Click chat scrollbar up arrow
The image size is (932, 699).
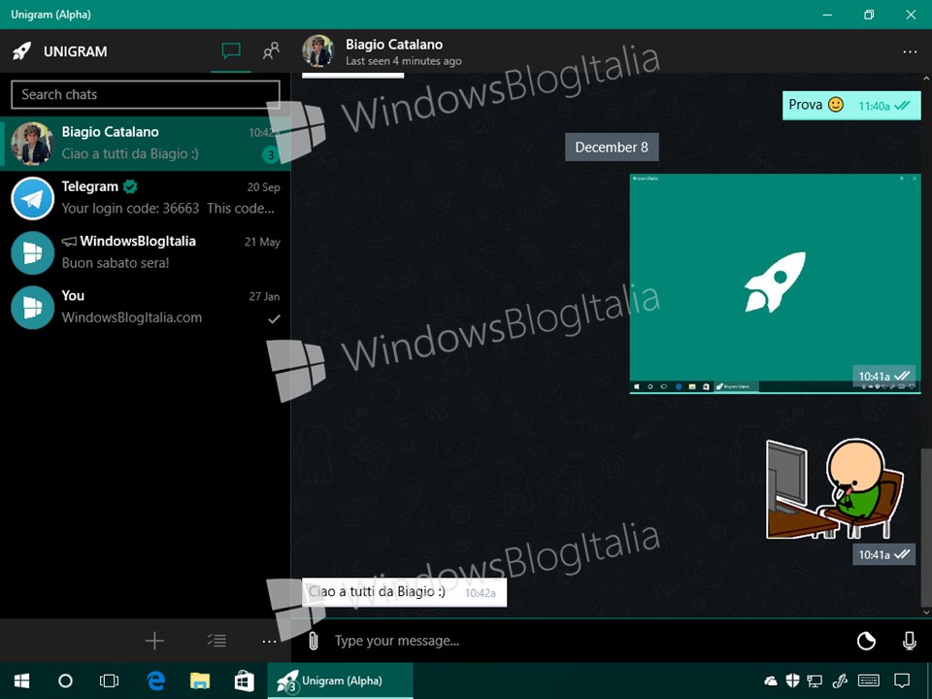926,79
